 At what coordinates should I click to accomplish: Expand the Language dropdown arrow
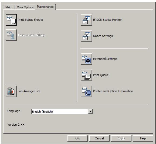coord(90,111)
